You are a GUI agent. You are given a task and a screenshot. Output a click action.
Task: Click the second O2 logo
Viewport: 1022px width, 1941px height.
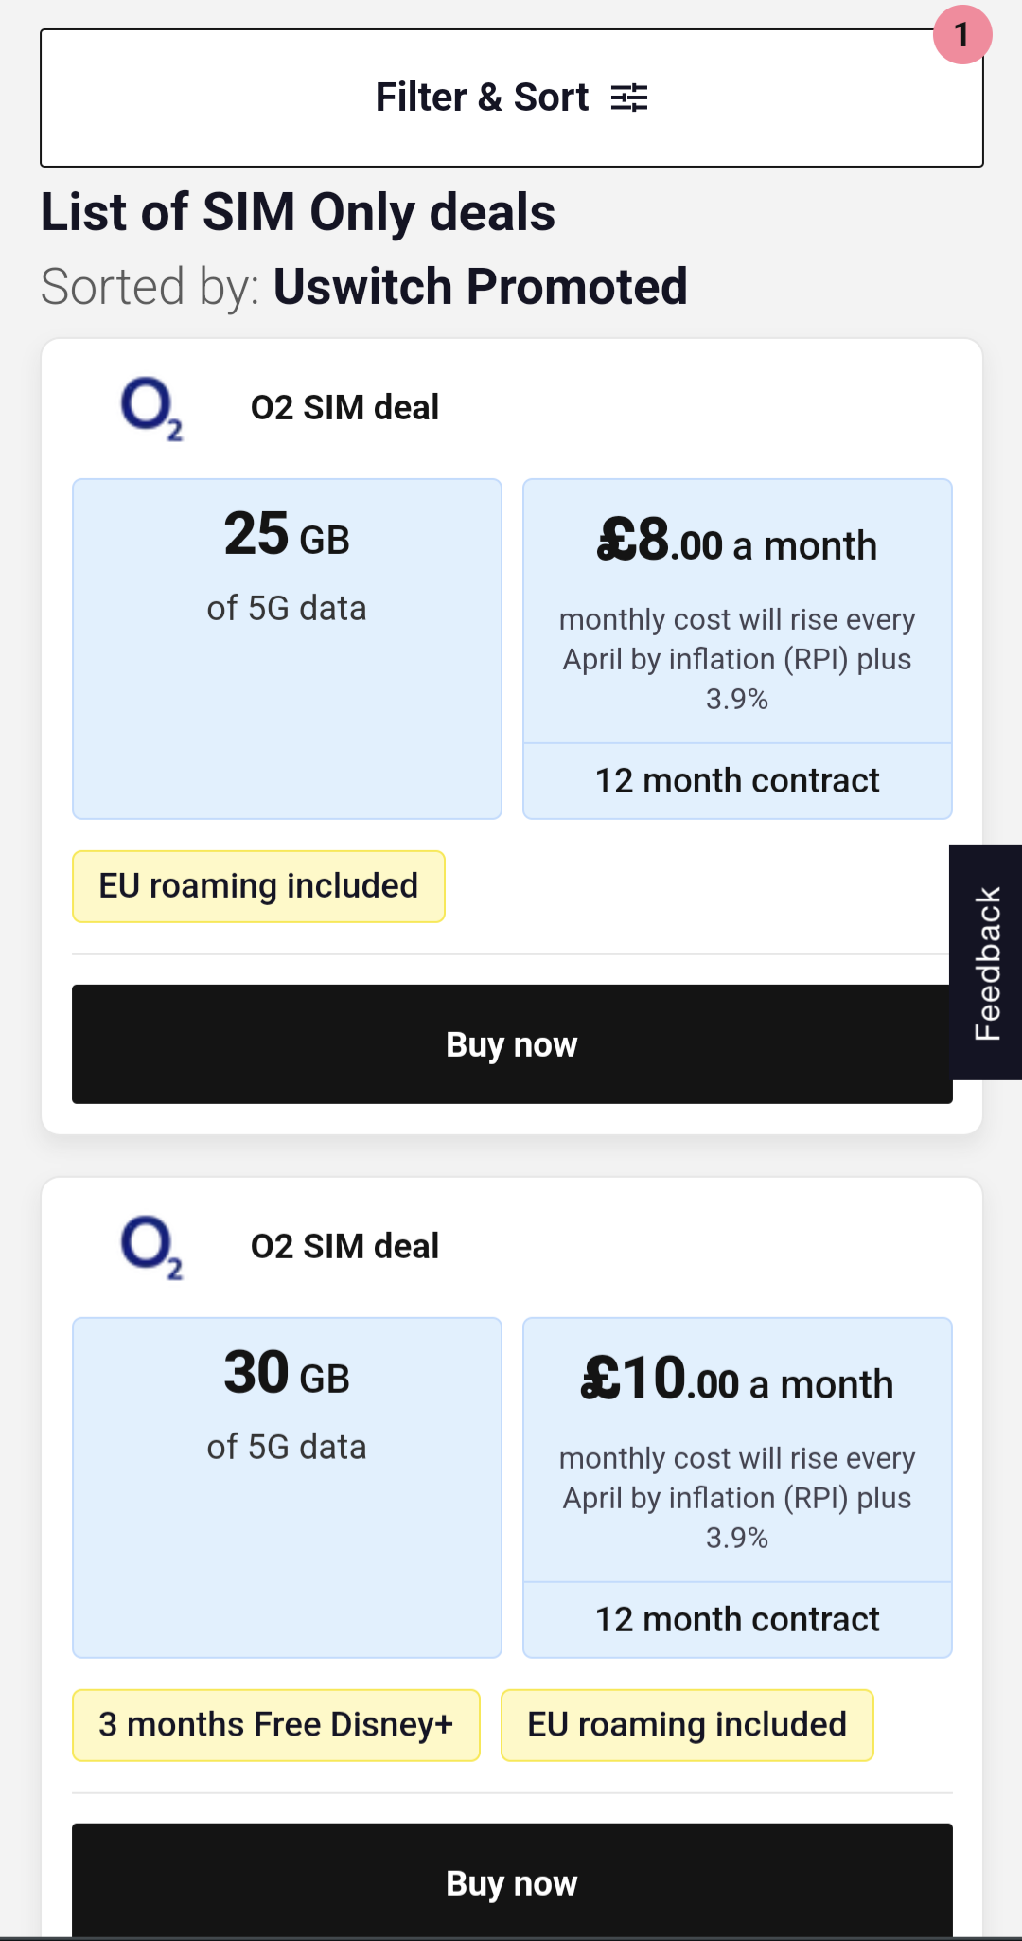pyautogui.click(x=151, y=1247)
